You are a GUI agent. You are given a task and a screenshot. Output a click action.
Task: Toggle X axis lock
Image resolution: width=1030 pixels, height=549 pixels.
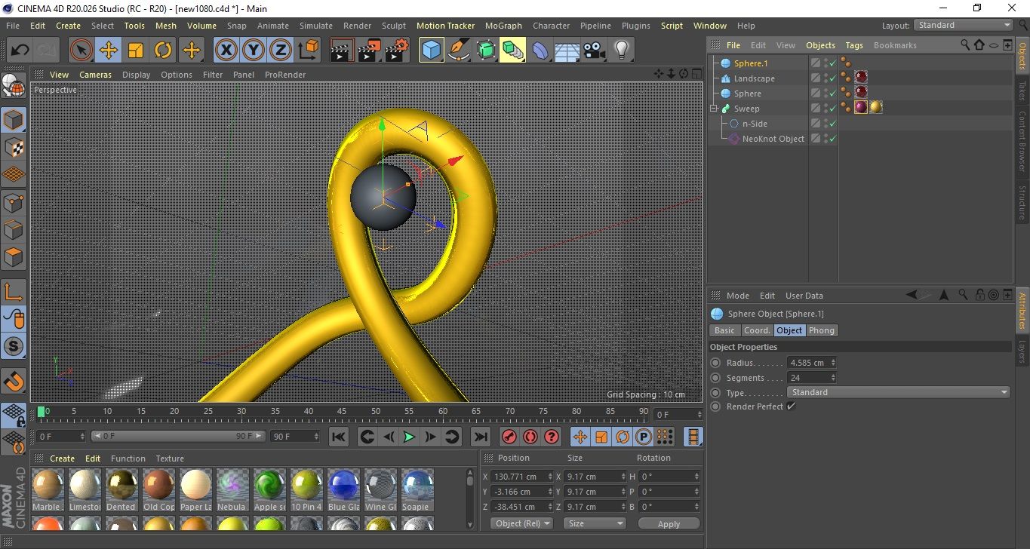pyautogui.click(x=226, y=51)
